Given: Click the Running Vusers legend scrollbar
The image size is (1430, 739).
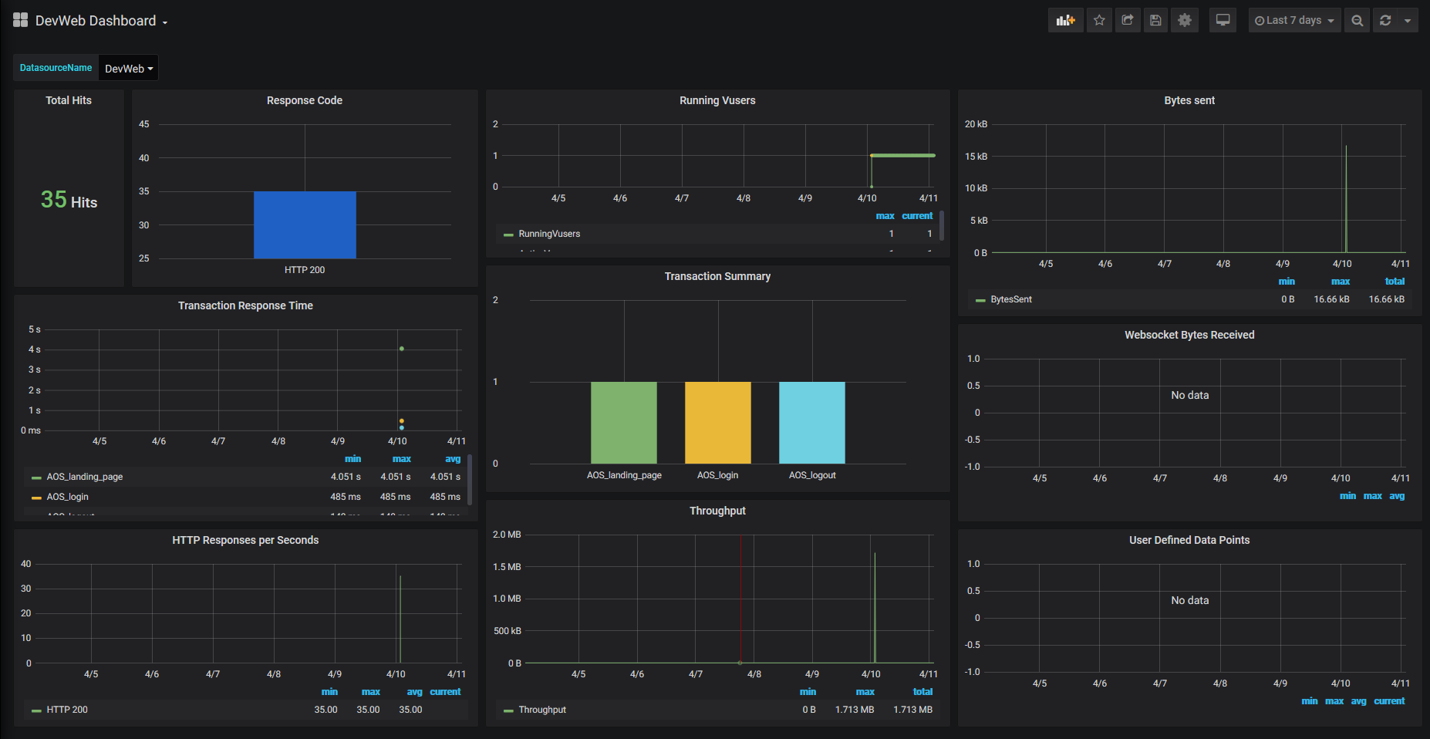Looking at the screenshot, I should pyautogui.click(x=942, y=225).
